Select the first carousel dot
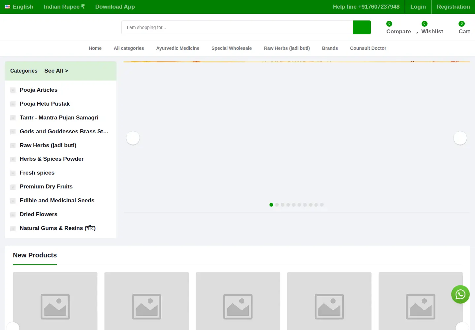This screenshot has width=475, height=330. point(271,205)
